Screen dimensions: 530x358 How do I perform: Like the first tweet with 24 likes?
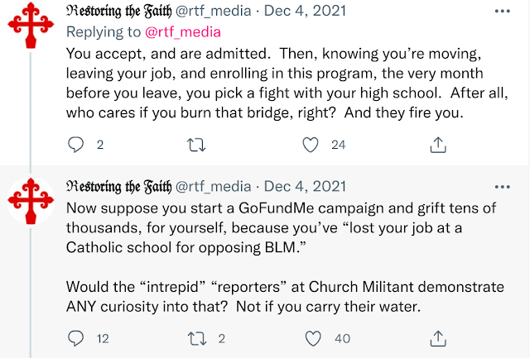(x=311, y=145)
